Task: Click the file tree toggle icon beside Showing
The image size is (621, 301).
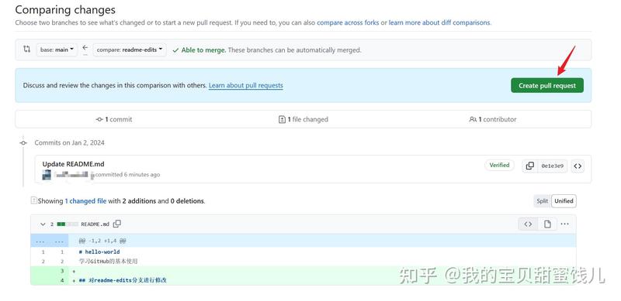Action: [33, 200]
